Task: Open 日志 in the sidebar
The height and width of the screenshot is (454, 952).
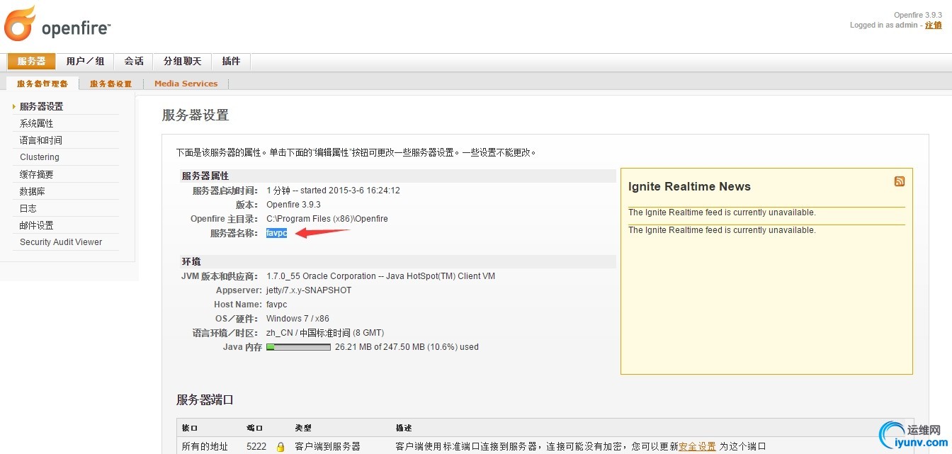Action: [28, 208]
